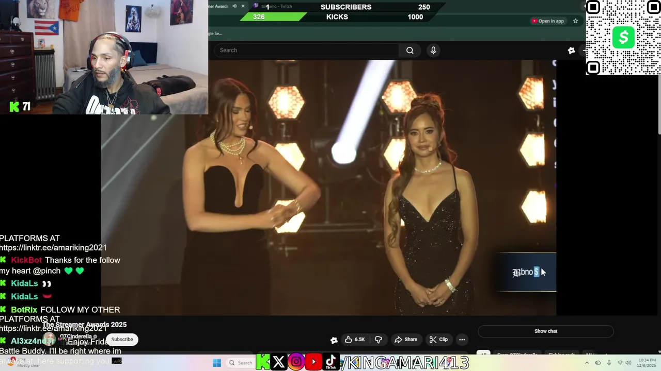The image size is (661, 371).
Task: Click the linktr.ee/amariking2021 chat link
Action: 53,248
